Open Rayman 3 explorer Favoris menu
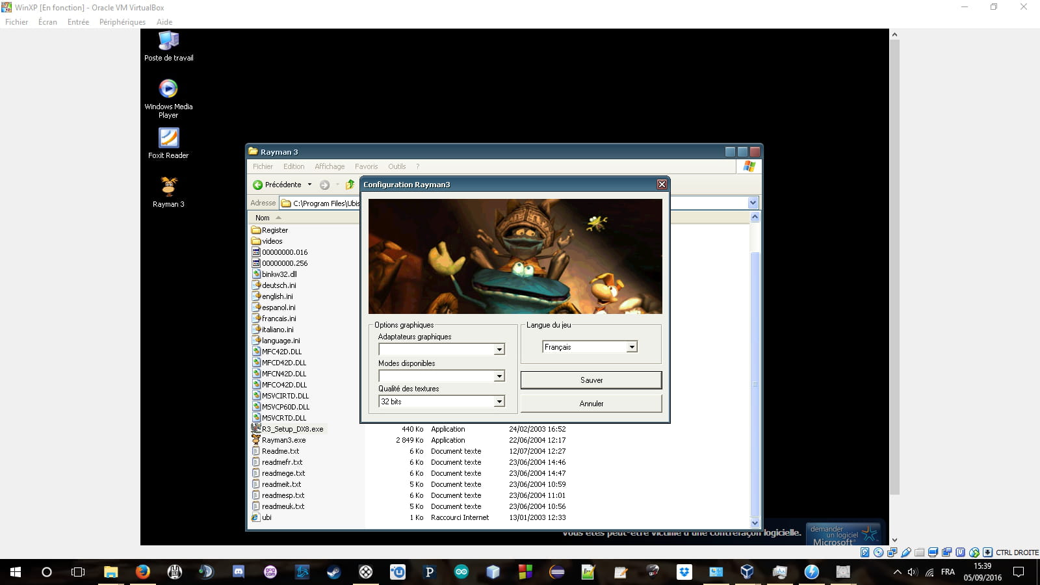 click(x=366, y=166)
